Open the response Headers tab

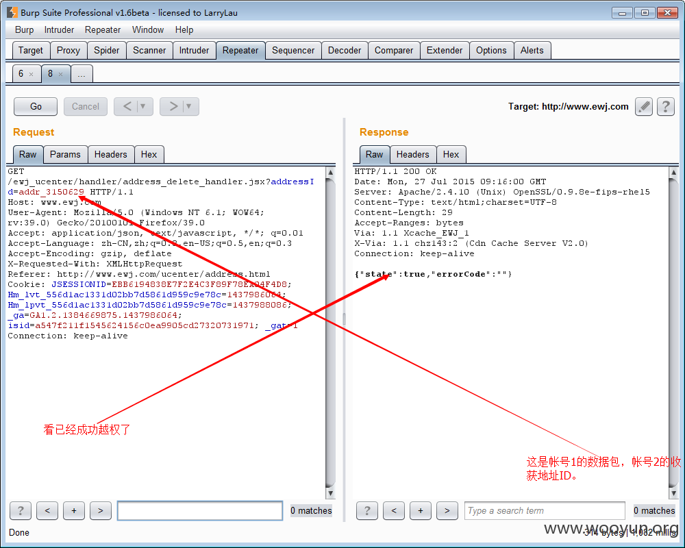pos(413,155)
